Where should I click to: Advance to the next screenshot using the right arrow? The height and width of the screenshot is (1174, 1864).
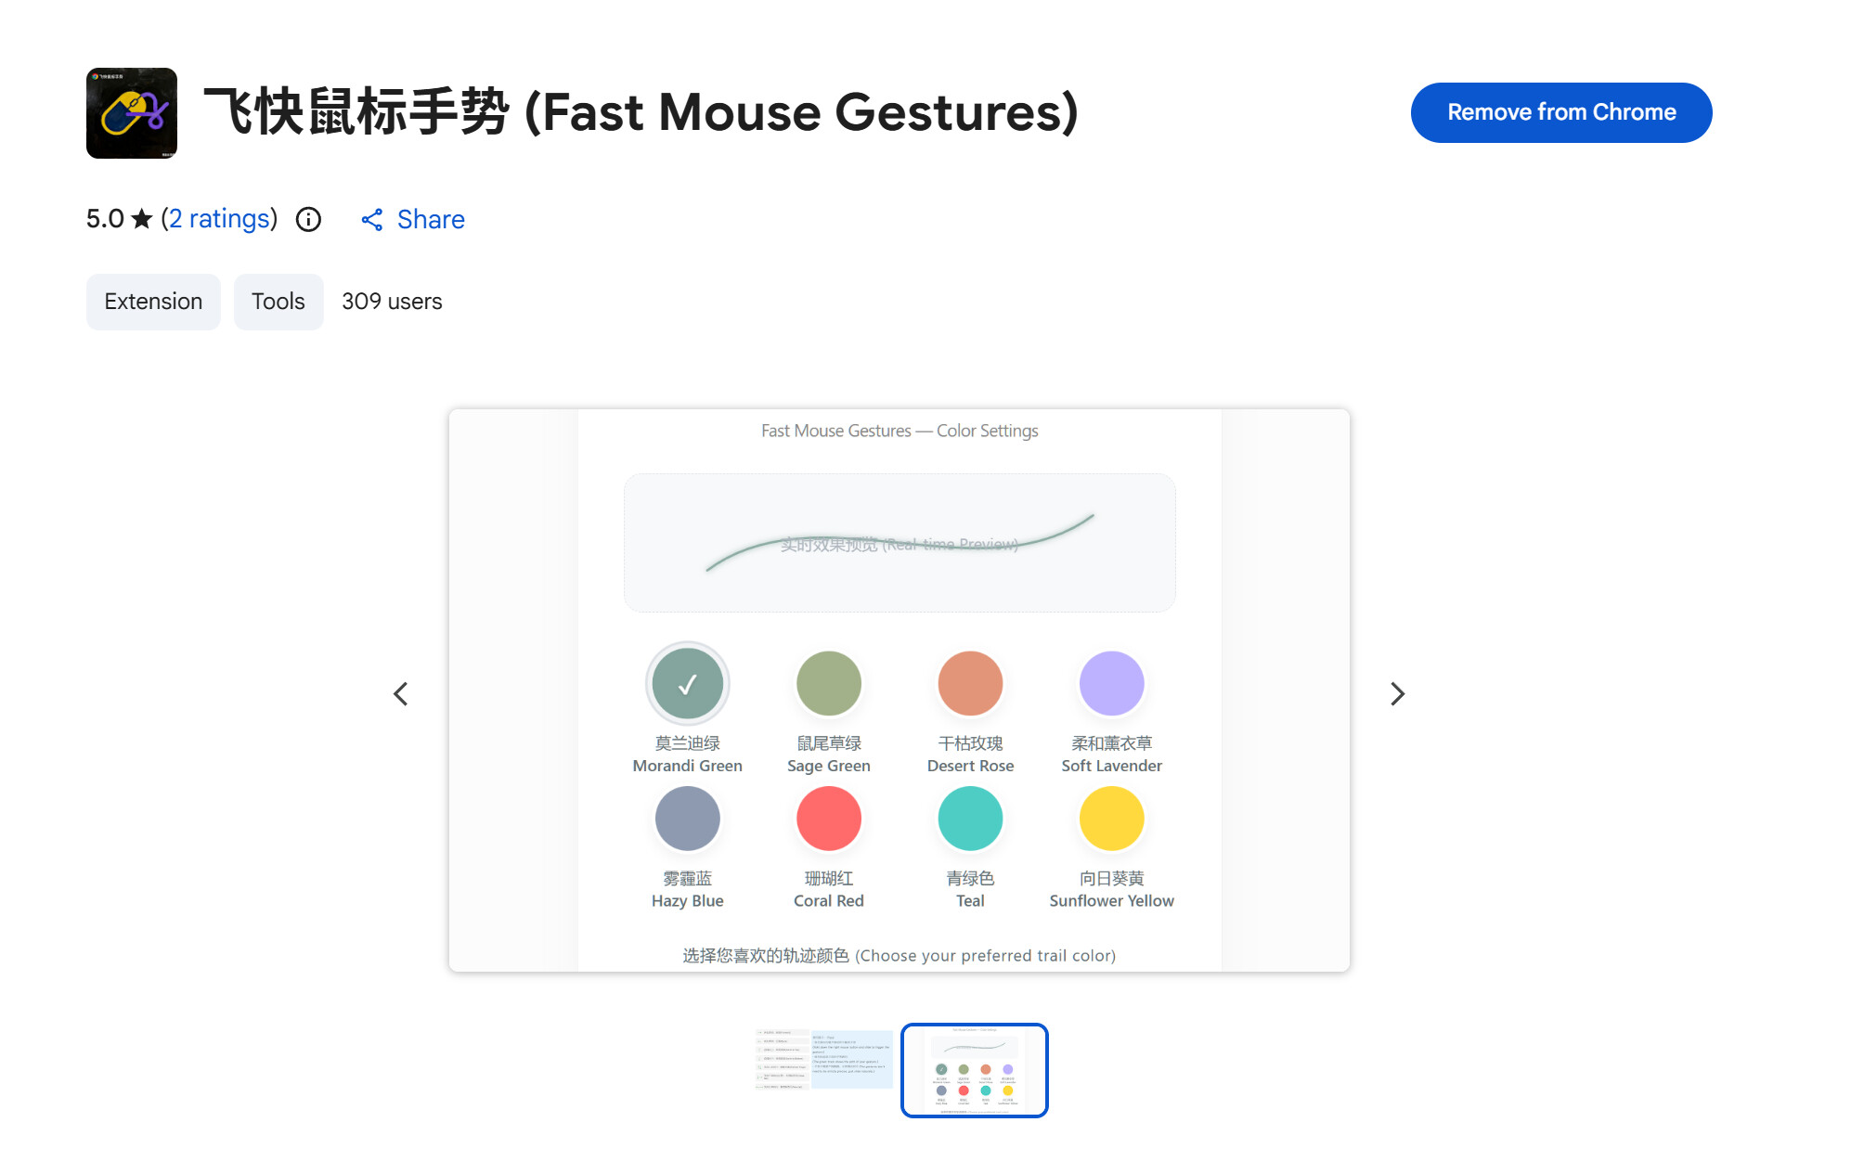coord(1397,693)
